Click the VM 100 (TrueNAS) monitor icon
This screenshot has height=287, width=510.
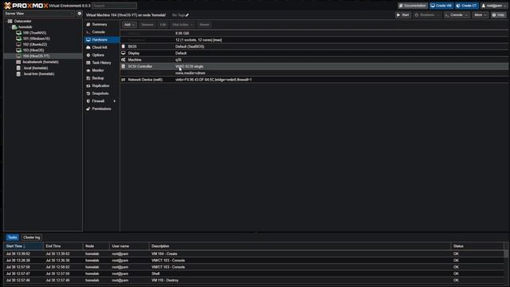pyautogui.click(x=18, y=33)
